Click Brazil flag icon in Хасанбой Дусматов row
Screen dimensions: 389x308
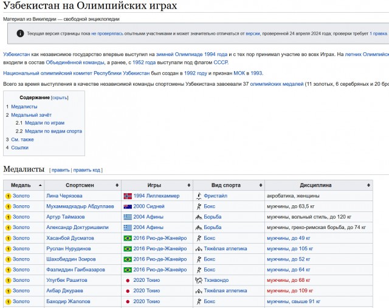pyautogui.click(x=128, y=238)
